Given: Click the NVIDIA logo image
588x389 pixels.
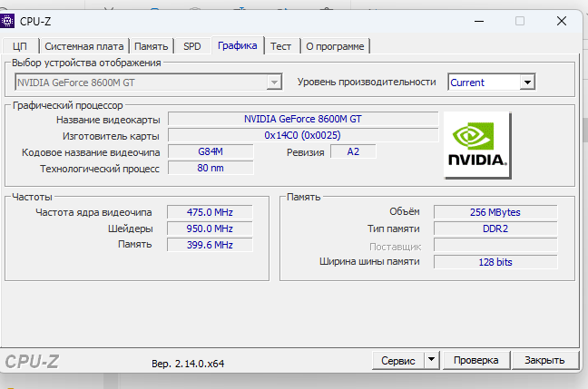Looking at the screenshot, I should point(477,145).
